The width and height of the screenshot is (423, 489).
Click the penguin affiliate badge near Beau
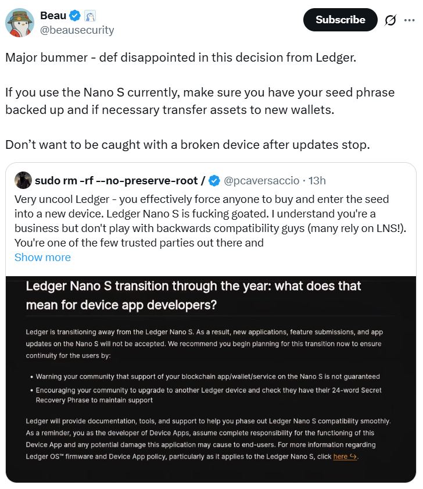click(89, 16)
